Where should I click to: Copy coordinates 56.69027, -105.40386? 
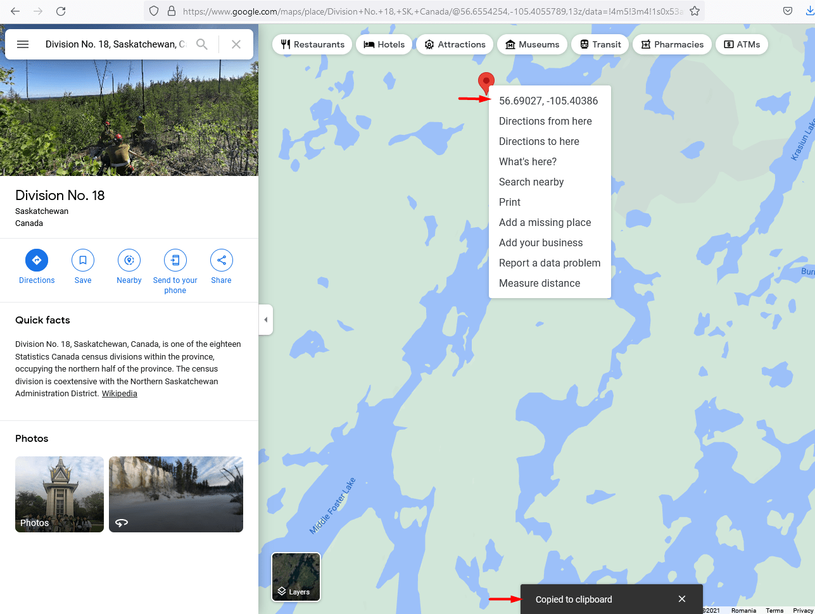tap(550, 101)
